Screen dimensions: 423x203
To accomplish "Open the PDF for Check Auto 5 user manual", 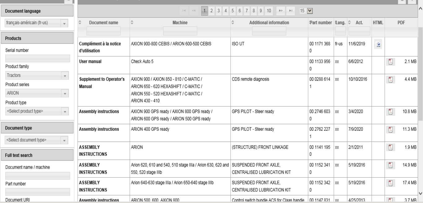I will pyautogui.click(x=390, y=62).
